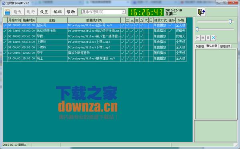Click the lock icon in the toolbar
Image resolution: width=240 pixels, height=149 pixels.
pos(7,12)
